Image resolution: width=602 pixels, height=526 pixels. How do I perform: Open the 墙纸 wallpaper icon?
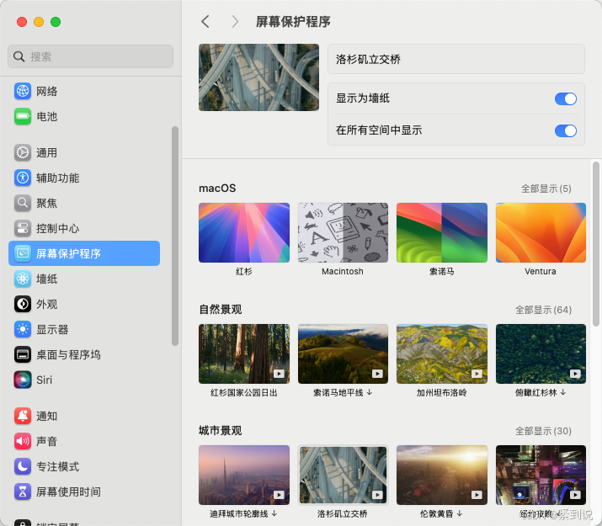[x=23, y=279]
